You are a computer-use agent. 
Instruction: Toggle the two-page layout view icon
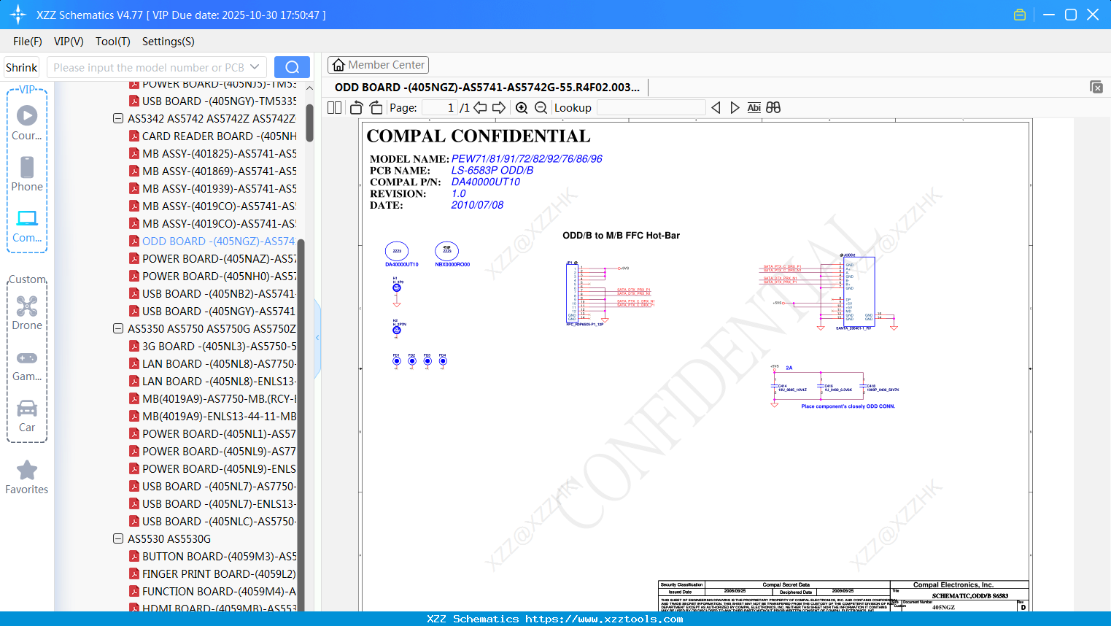pos(334,108)
